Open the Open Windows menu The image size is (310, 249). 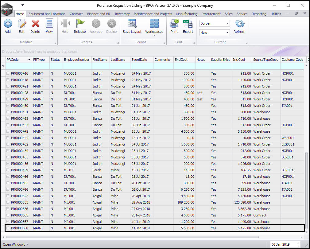tap(15, 244)
